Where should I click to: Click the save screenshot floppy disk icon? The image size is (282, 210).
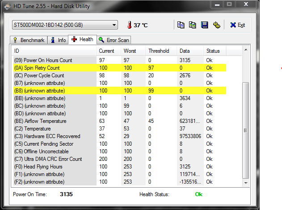coord(205,25)
